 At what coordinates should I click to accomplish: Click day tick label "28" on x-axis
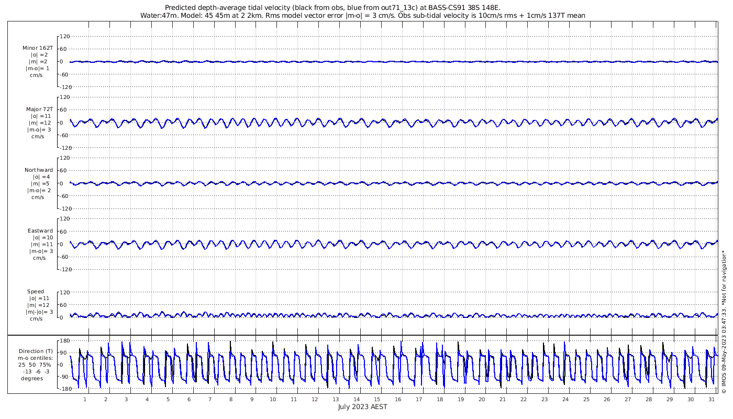pyautogui.click(x=649, y=399)
